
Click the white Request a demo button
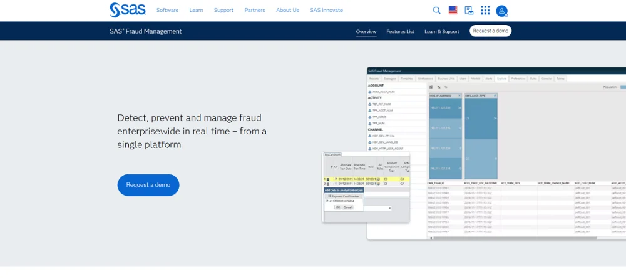click(490, 31)
